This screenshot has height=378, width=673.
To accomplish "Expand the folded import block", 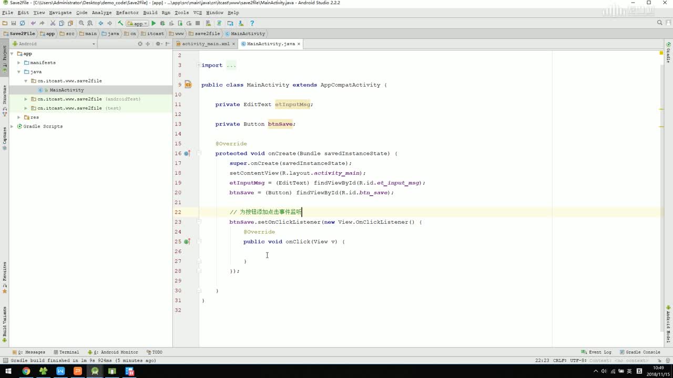I will tap(198, 65).
